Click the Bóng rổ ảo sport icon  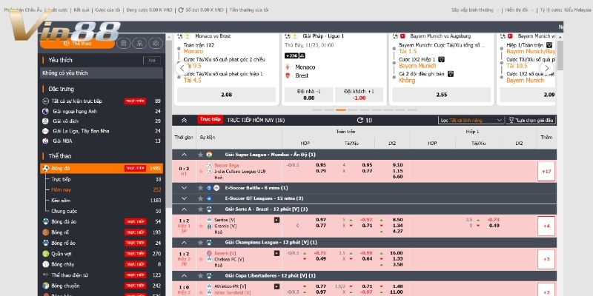46,243
